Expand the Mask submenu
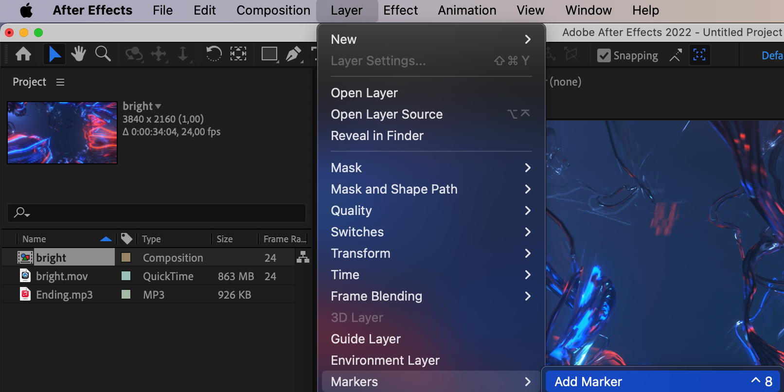The image size is (784, 392). [x=431, y=168]
